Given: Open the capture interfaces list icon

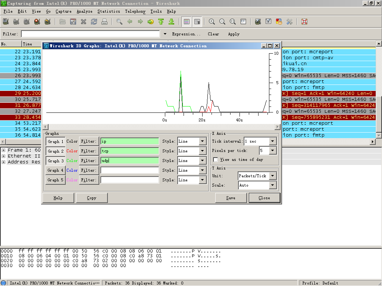Looking at the screenshot, I should click(x=6, y=22).
